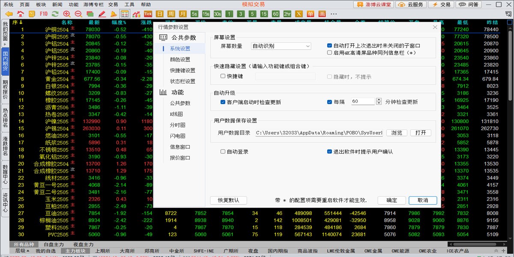This screenshot has width=514, height=257.
Task: Enable 启用4K高清屏品种同列信息栏 checkbox
Action: click(x=329, y=53)
